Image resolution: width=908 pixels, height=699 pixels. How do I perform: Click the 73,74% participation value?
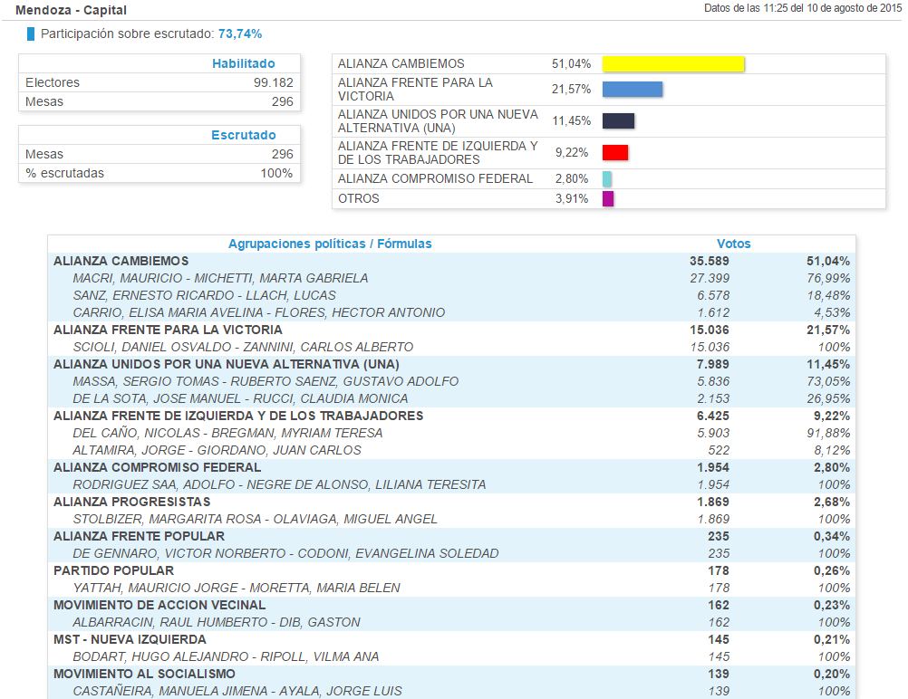pos(240,34)
